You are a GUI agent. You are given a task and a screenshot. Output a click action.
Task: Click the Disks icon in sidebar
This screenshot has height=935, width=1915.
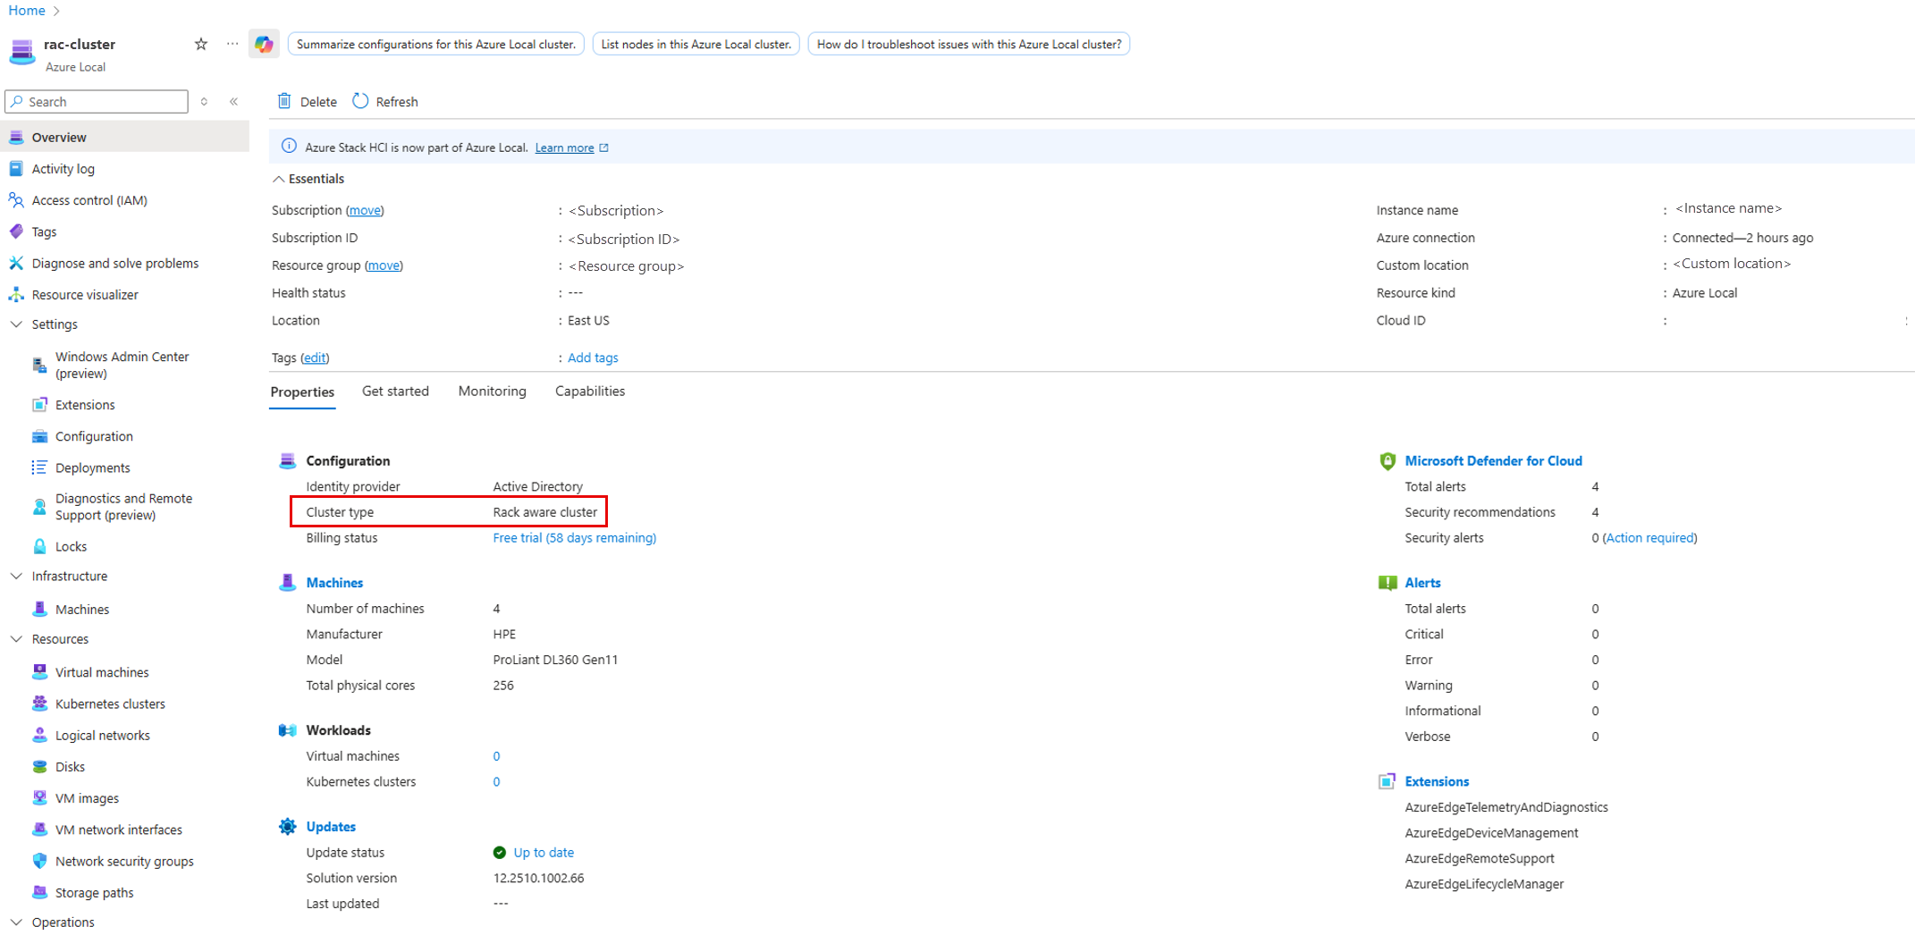(x=39, y=767)
